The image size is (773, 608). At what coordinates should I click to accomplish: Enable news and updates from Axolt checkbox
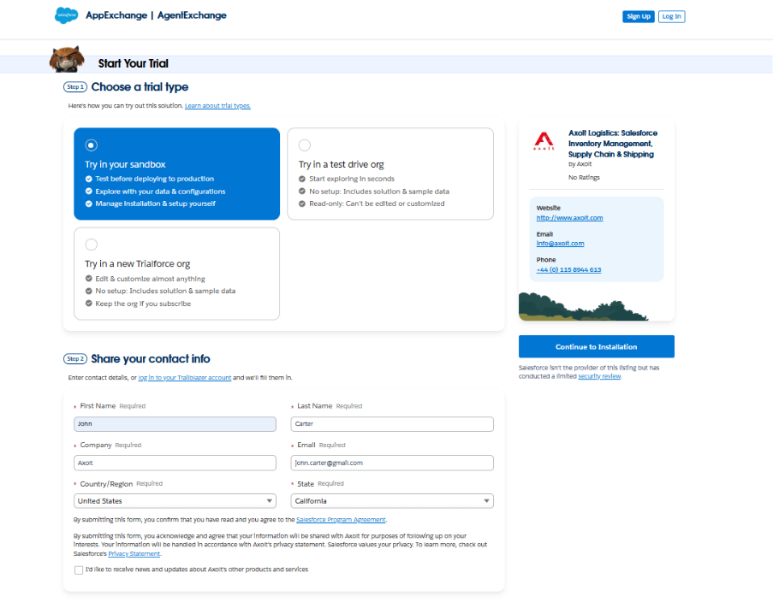coord(79,570)
